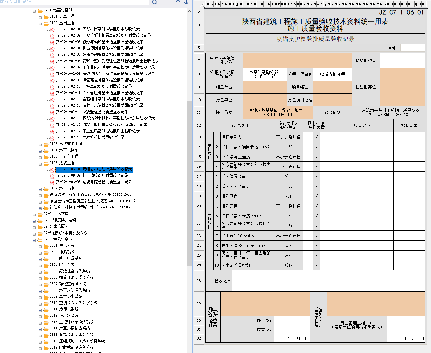Select JZ-C7-1-02-14 钢筋笼检验批质量验收记录
Viewport: 431px width, 353px height.
point(92,112)
